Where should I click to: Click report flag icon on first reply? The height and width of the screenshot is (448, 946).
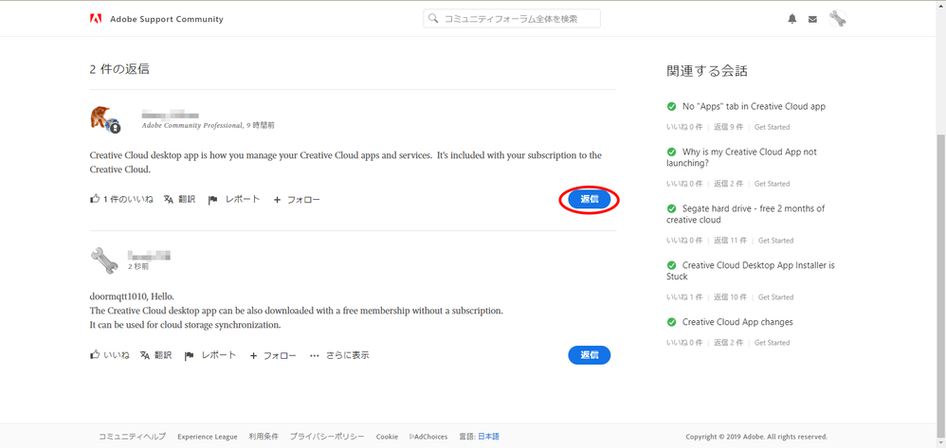(212, 200)
